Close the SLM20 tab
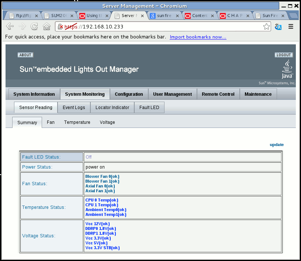The image size is (301, 261). click(72, 16)
